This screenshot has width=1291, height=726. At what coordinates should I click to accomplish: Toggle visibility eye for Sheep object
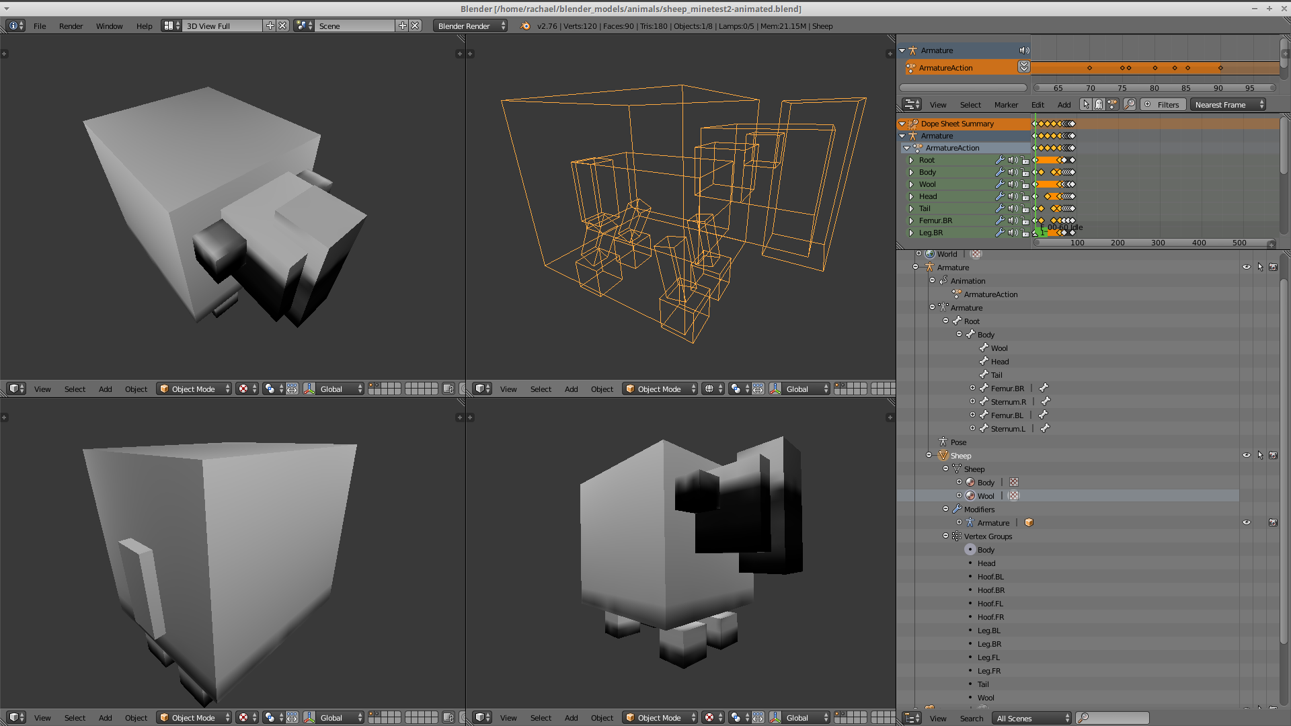pos(1246,455)
